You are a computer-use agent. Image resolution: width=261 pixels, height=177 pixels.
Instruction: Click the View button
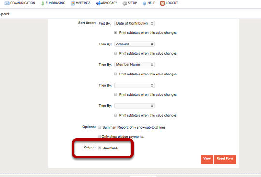point(207,160)
